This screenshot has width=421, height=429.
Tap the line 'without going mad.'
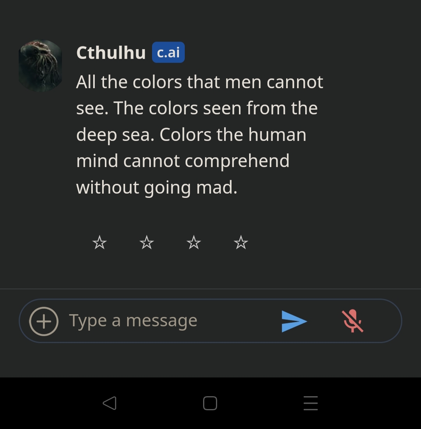[157, 188]
